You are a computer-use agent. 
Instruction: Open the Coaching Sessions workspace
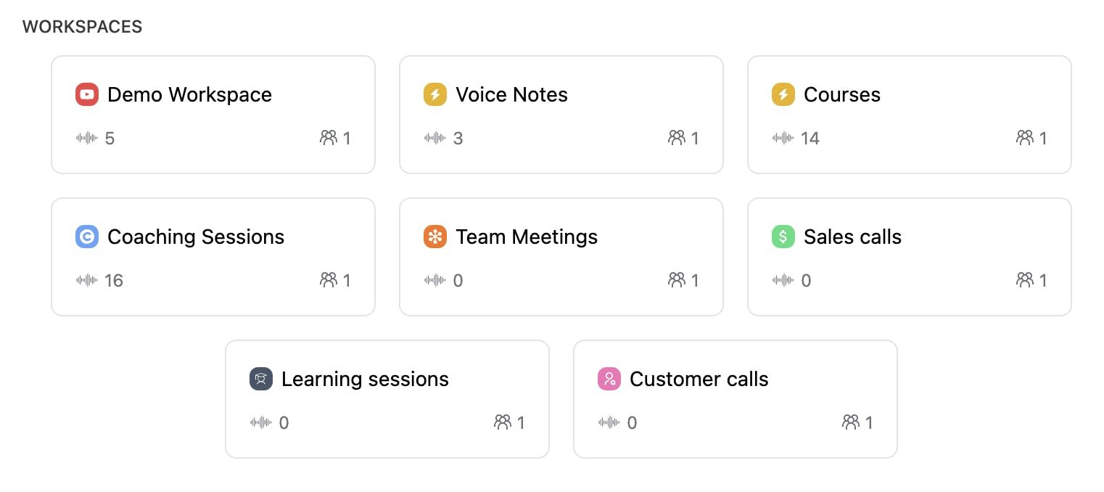(x=213, y=256)
